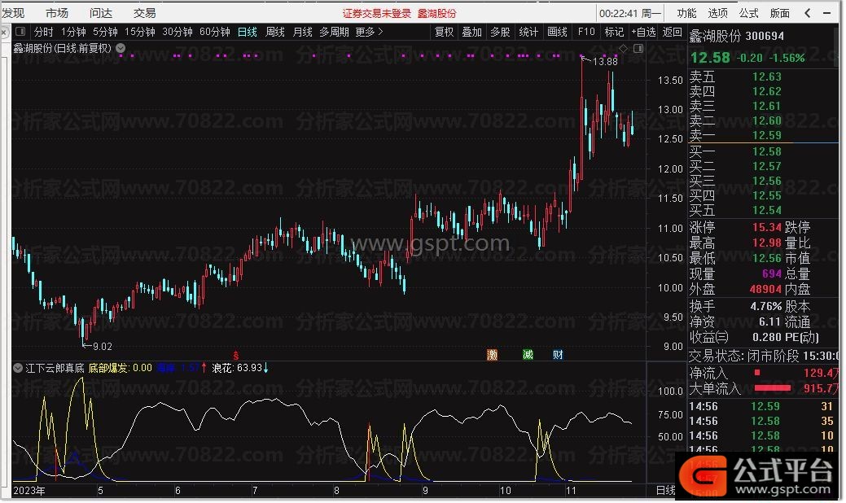Click the 减 event badge
Screen dimensions: 846x503
(x=528, y=355)
